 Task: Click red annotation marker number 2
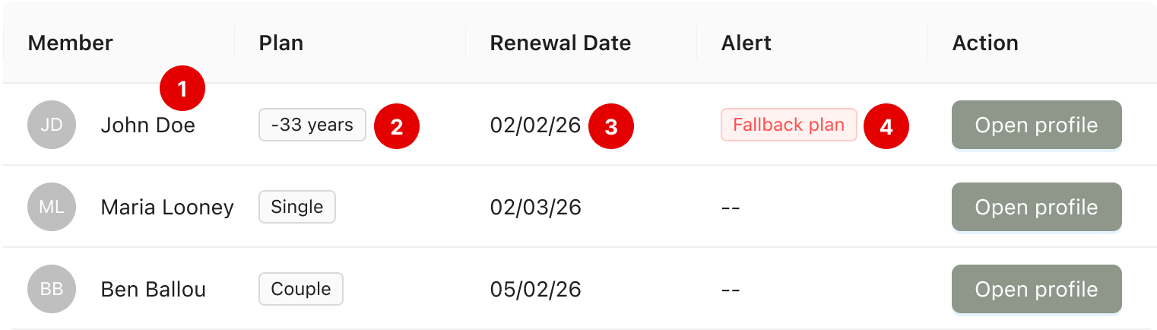(x=397, y=126)
